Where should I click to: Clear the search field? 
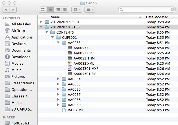click(173, 10)
